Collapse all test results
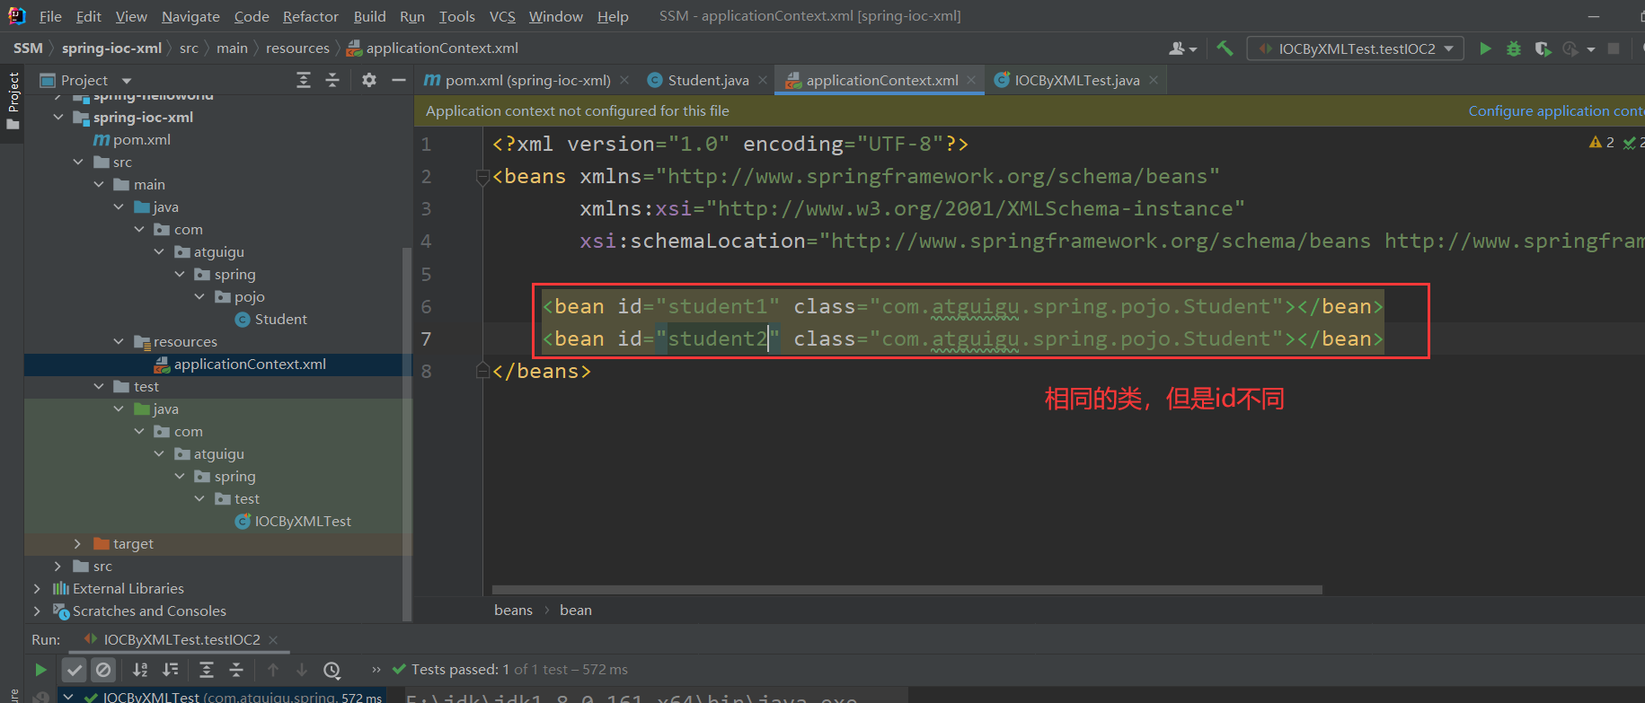The height and width of the screenshot is (703, 1645). 236,670
